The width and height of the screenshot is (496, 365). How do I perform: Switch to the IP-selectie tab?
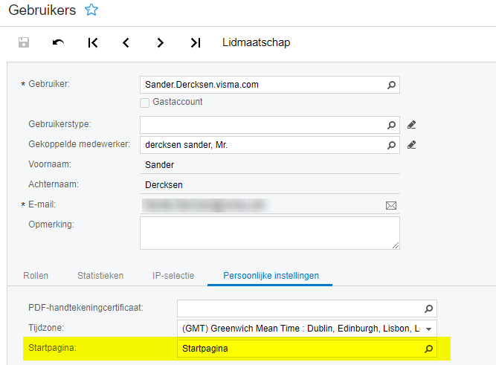coord(173,276)
